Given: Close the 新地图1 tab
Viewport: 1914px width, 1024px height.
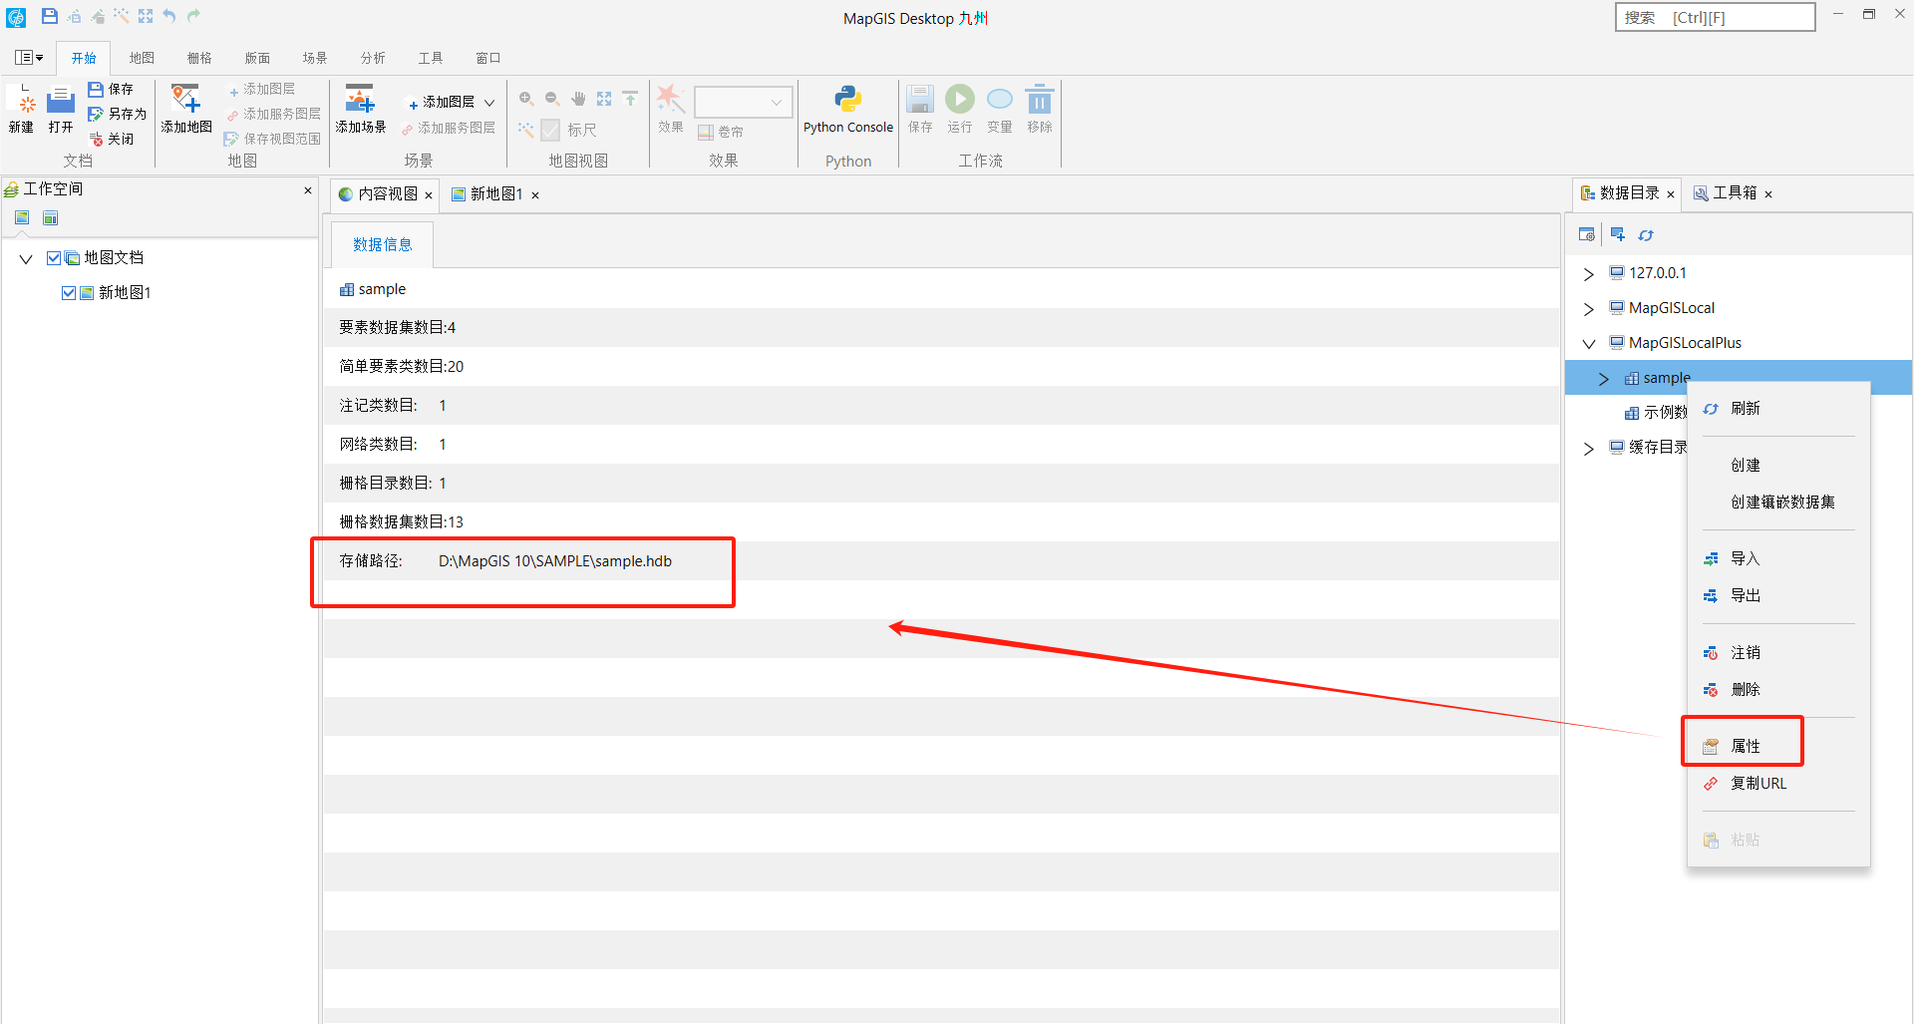Looking at the screenshot, I should (x=535, y=195).
